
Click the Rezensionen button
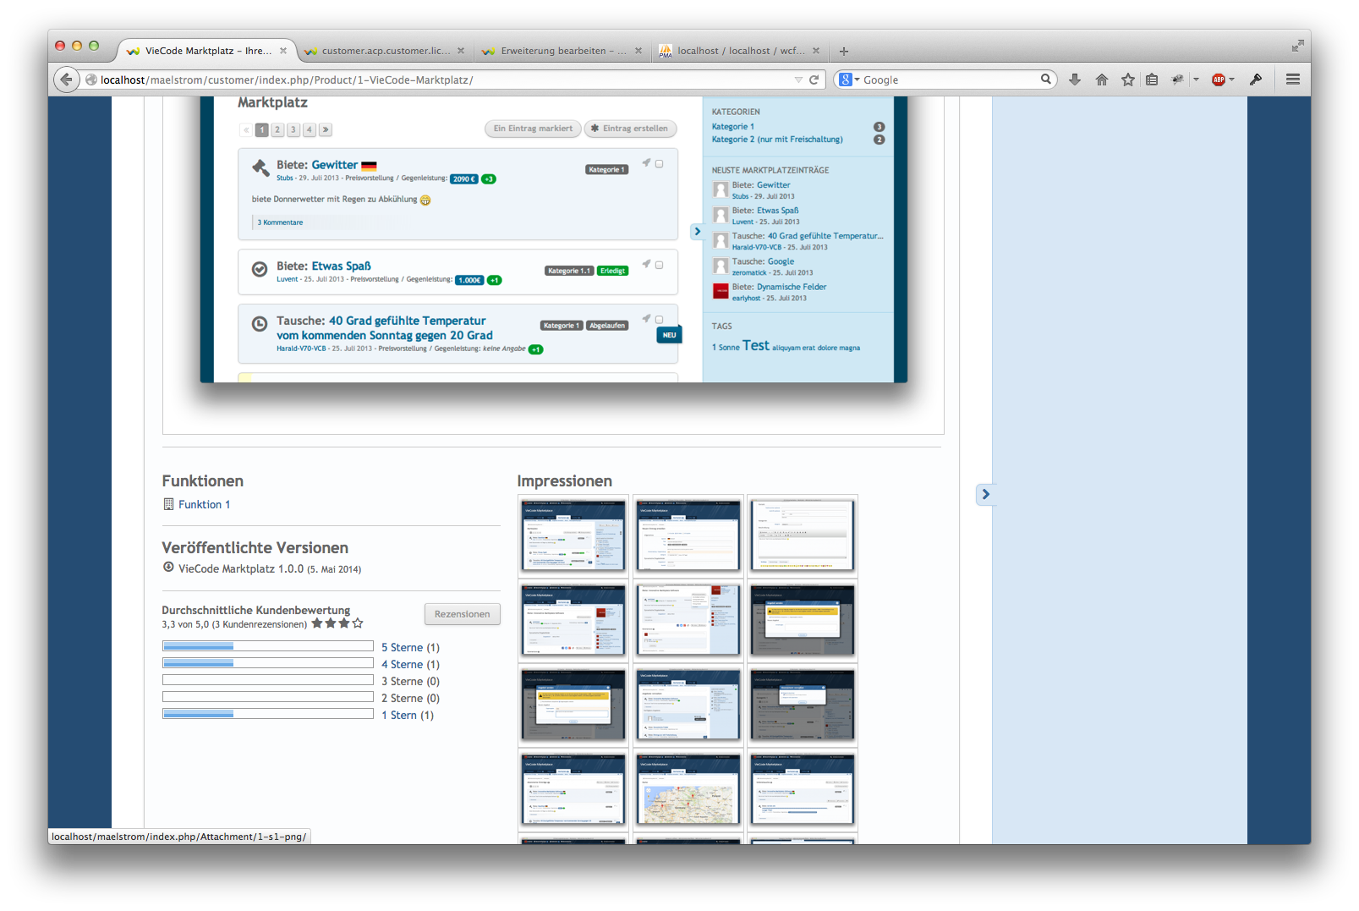tap(462, 614)
